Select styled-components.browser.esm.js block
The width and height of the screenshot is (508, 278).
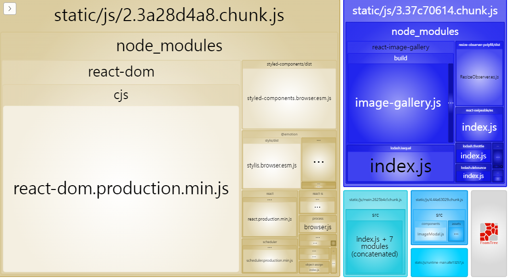point(289,99)
